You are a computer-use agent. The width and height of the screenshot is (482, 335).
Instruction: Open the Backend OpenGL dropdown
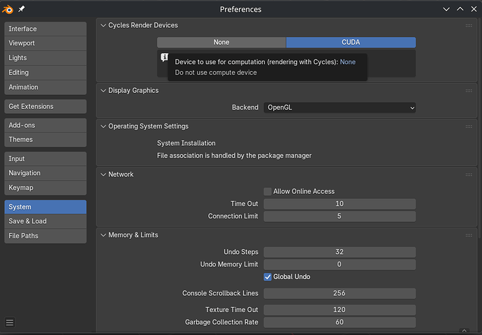click(x=339, y=108)
